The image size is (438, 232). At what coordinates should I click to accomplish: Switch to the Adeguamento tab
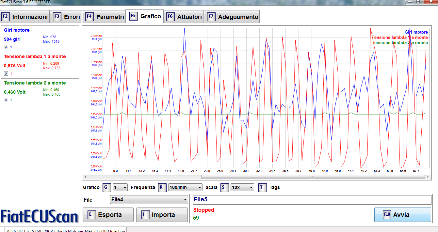tap(232, 17)
